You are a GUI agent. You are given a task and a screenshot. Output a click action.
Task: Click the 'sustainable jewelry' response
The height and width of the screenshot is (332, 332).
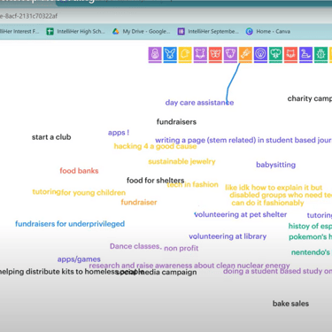[x=181, y=161]
